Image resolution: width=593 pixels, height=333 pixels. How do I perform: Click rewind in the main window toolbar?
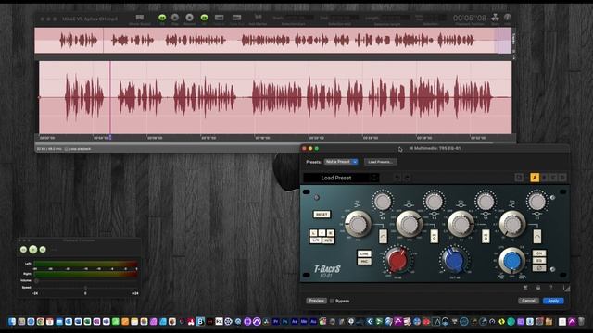(162, 18)
